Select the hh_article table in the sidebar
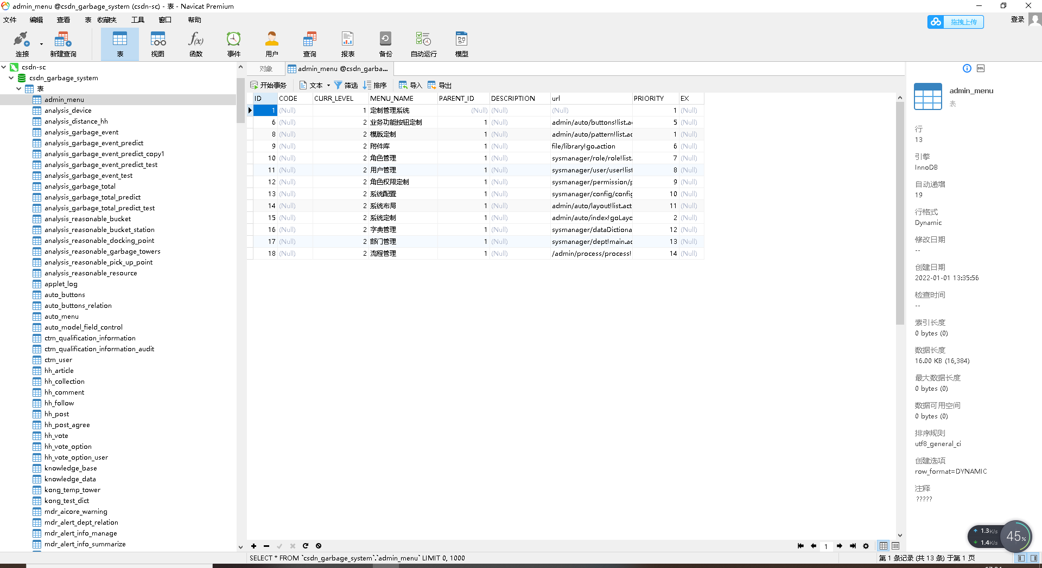 coord(60,370)
